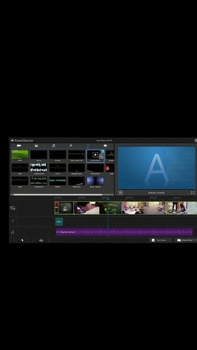Select the green title template thumbnail
Image resolution: width=197 pixels, height=350 pixels.
click(x=20, y=154)
